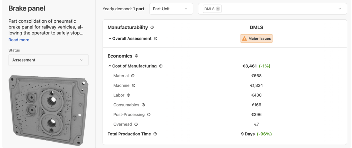Click help icon next to Manufacturability
This screenshot has width=352, height=148.
152,27
